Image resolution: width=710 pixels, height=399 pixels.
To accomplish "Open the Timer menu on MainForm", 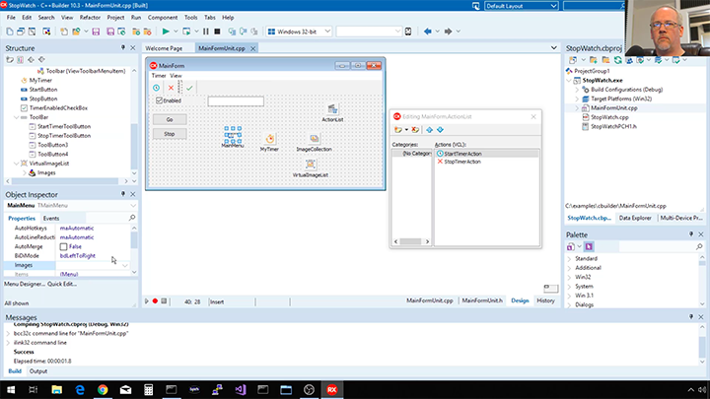I will [x=159, y=76].
